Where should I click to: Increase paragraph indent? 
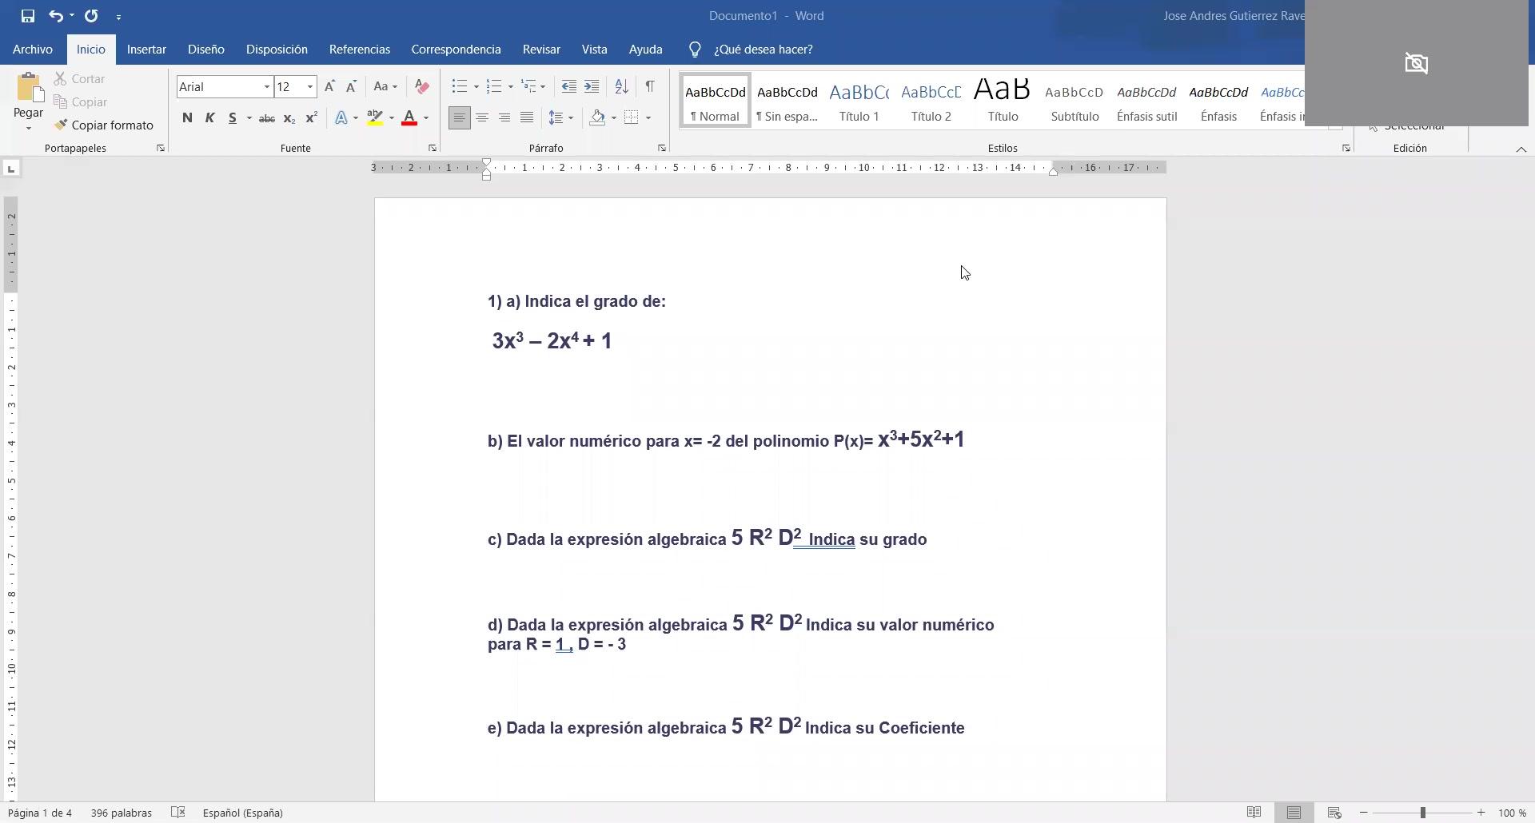point(592,86)
